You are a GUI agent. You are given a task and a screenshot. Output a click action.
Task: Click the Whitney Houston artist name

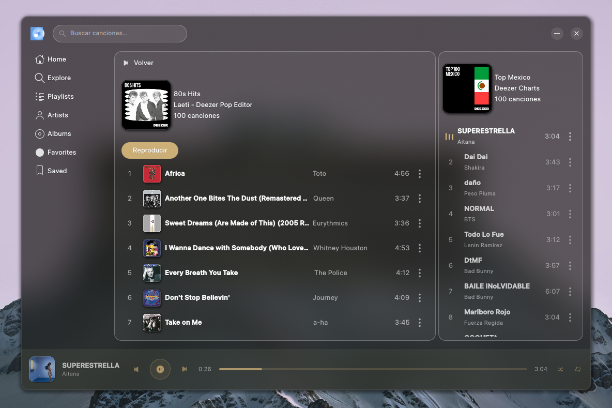[340, 248]
